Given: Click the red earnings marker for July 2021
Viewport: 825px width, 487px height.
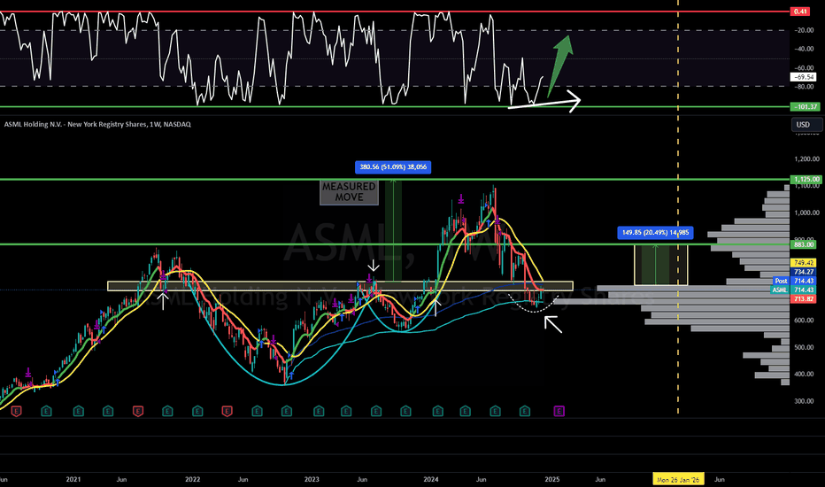Looking at the screenshot, I should [x=138, y=411].
